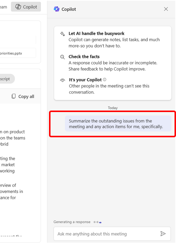Click the magnifier icon beside Check the facts
This screenshot has width=176, height=243.
pyautogui.click(x=62, y=57)
